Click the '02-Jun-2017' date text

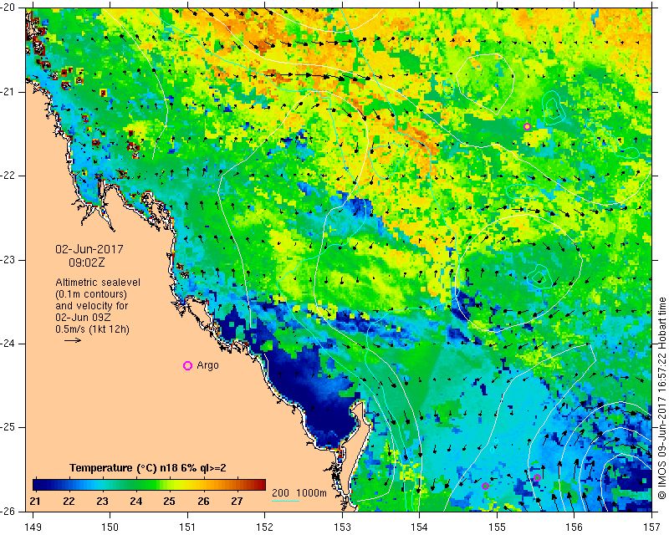click(x=89, y=249)
